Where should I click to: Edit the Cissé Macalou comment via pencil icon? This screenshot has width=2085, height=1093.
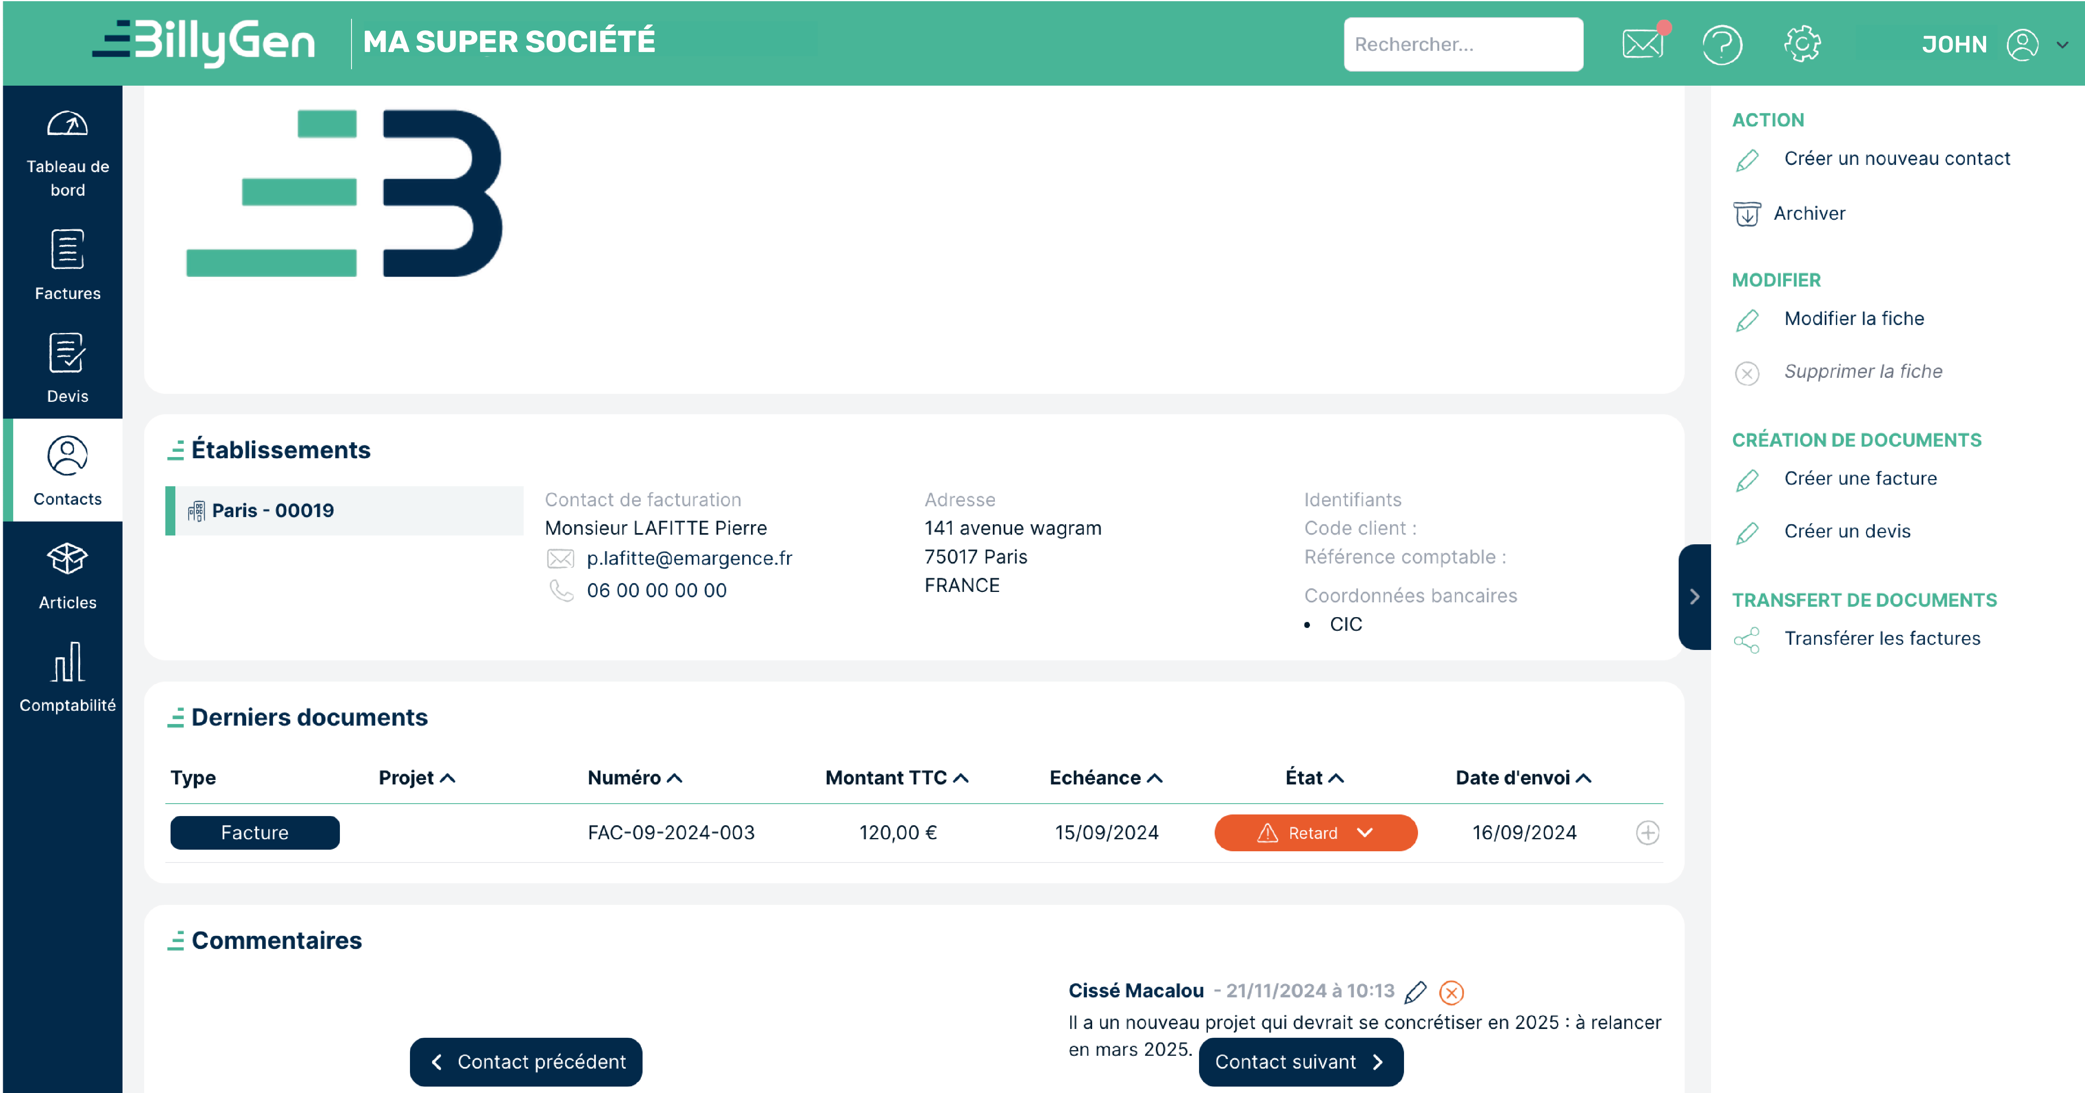(x=1415, y=992)
